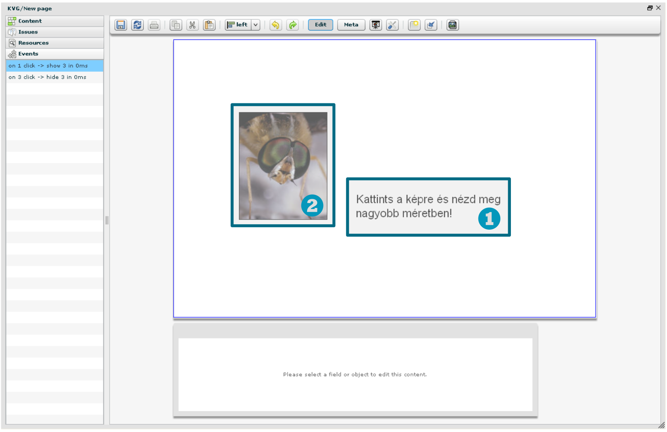Click the Refresh icon in toolbar
The width and height of the screenshot is (667, 432).
tap(137, 25)
